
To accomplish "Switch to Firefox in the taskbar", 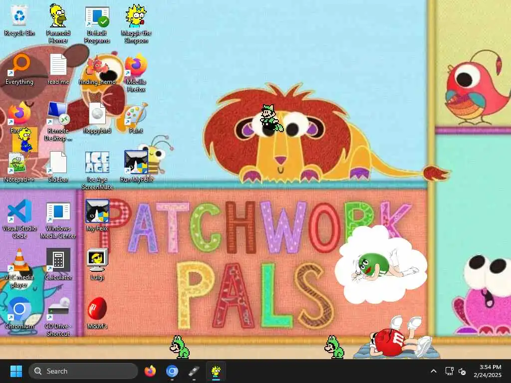I will click(150, 371).
